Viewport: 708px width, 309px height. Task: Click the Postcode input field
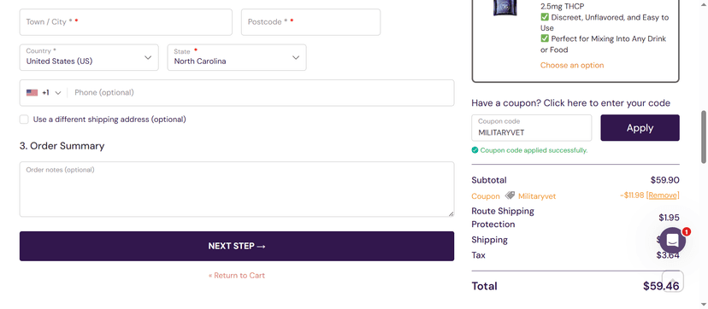(x=310, y=22)
